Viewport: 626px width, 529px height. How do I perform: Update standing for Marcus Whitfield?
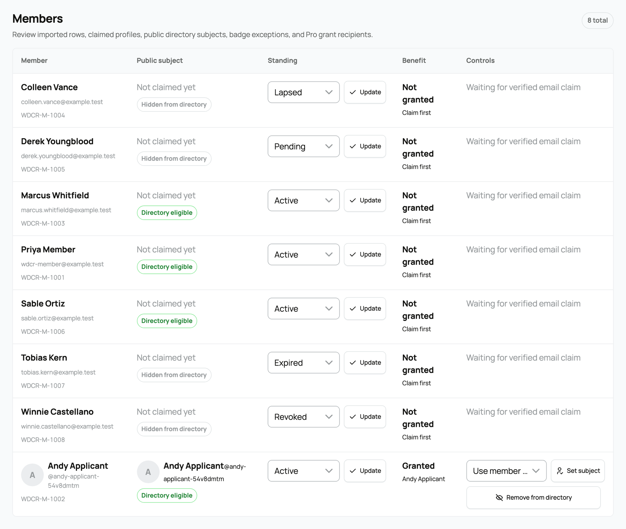pos(365,200)
